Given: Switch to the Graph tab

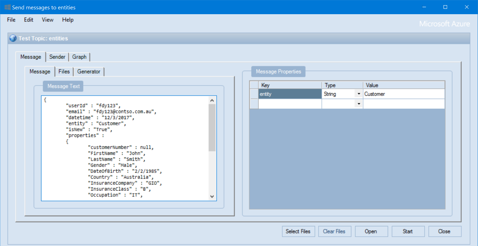Looking at the screenshot, I should (79, 57).
